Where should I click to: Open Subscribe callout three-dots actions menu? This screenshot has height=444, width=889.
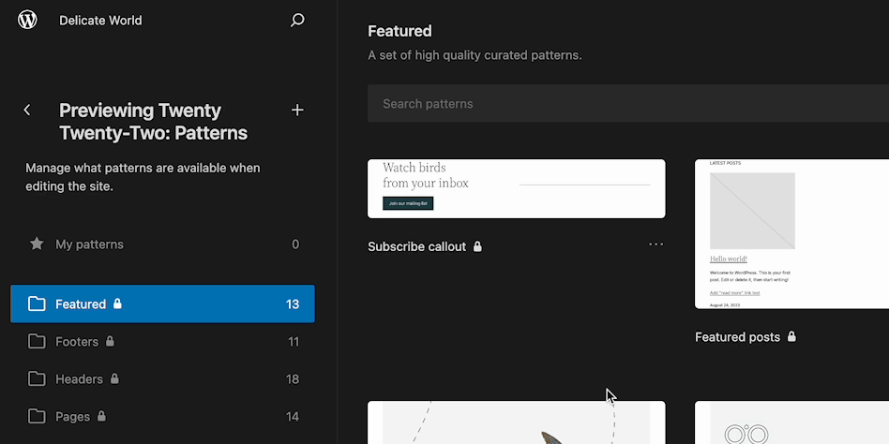(x=655, y=245)
